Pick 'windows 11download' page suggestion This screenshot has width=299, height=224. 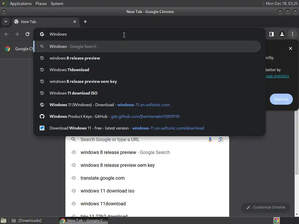click(x=147, y=204)
